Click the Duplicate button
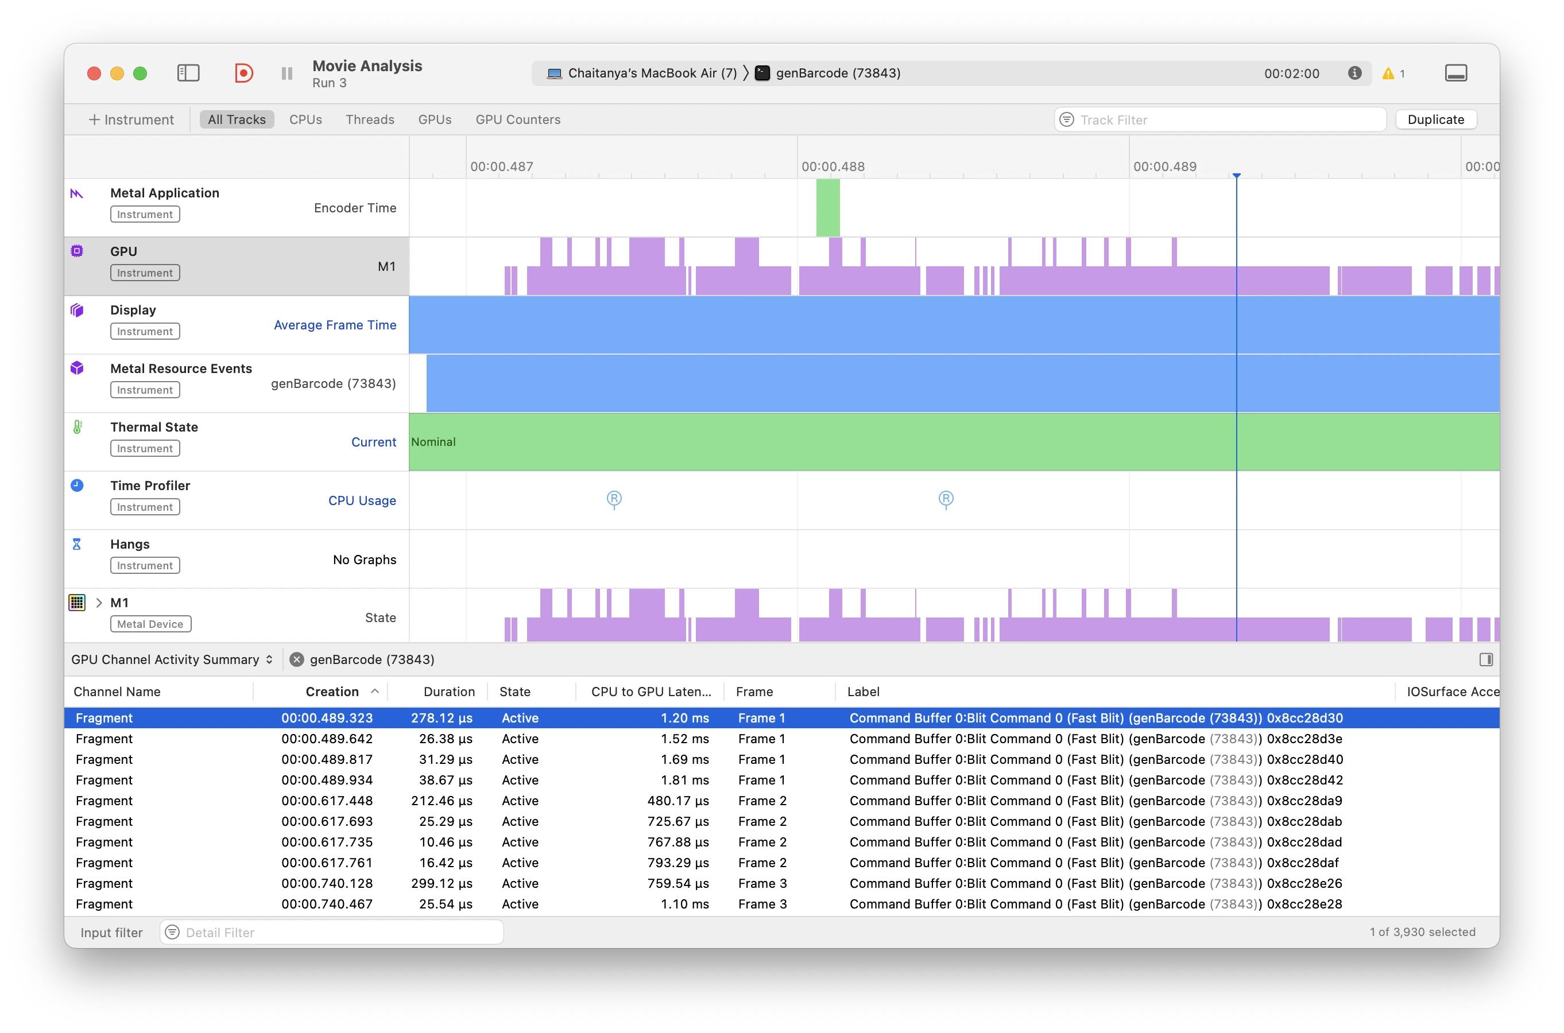Screen dimensions: 1564x1033 [1435, 119]
